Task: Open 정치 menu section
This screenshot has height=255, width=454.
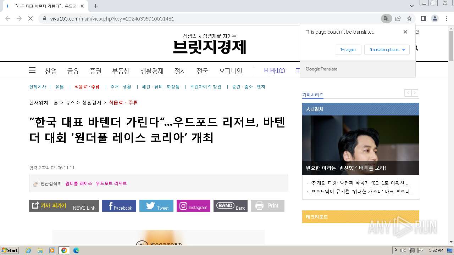Action: tap(180, 71)
